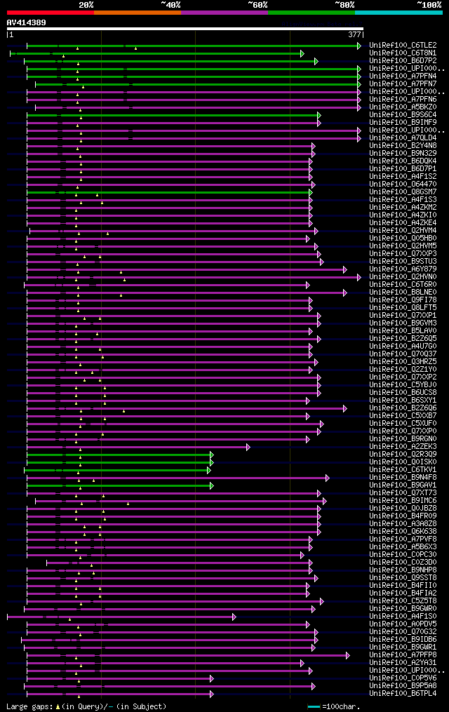Click the UniRef100_A5BKZ0 hit name
Viewport: 449px width, 712px height.
[403, 107]
